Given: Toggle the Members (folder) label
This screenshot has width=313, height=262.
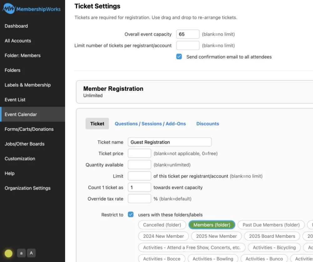Looking at the screenshot, I should coord(212,225).
